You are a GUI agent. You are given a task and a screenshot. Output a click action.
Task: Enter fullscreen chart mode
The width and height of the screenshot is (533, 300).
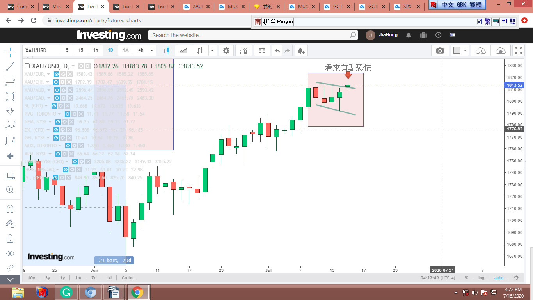[518, 50]
